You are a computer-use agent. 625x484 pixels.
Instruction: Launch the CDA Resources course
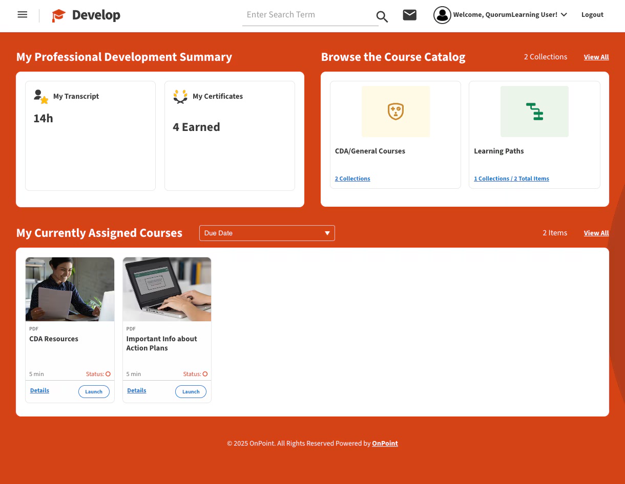click(94, 391)
